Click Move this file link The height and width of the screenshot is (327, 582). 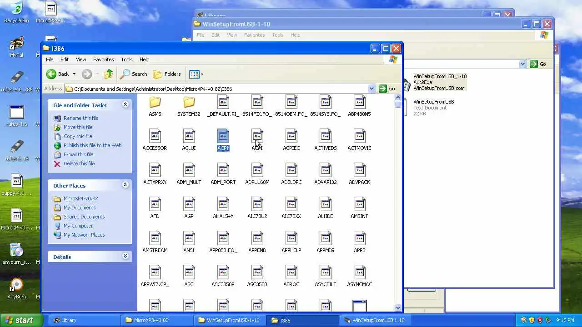point(78,127)
